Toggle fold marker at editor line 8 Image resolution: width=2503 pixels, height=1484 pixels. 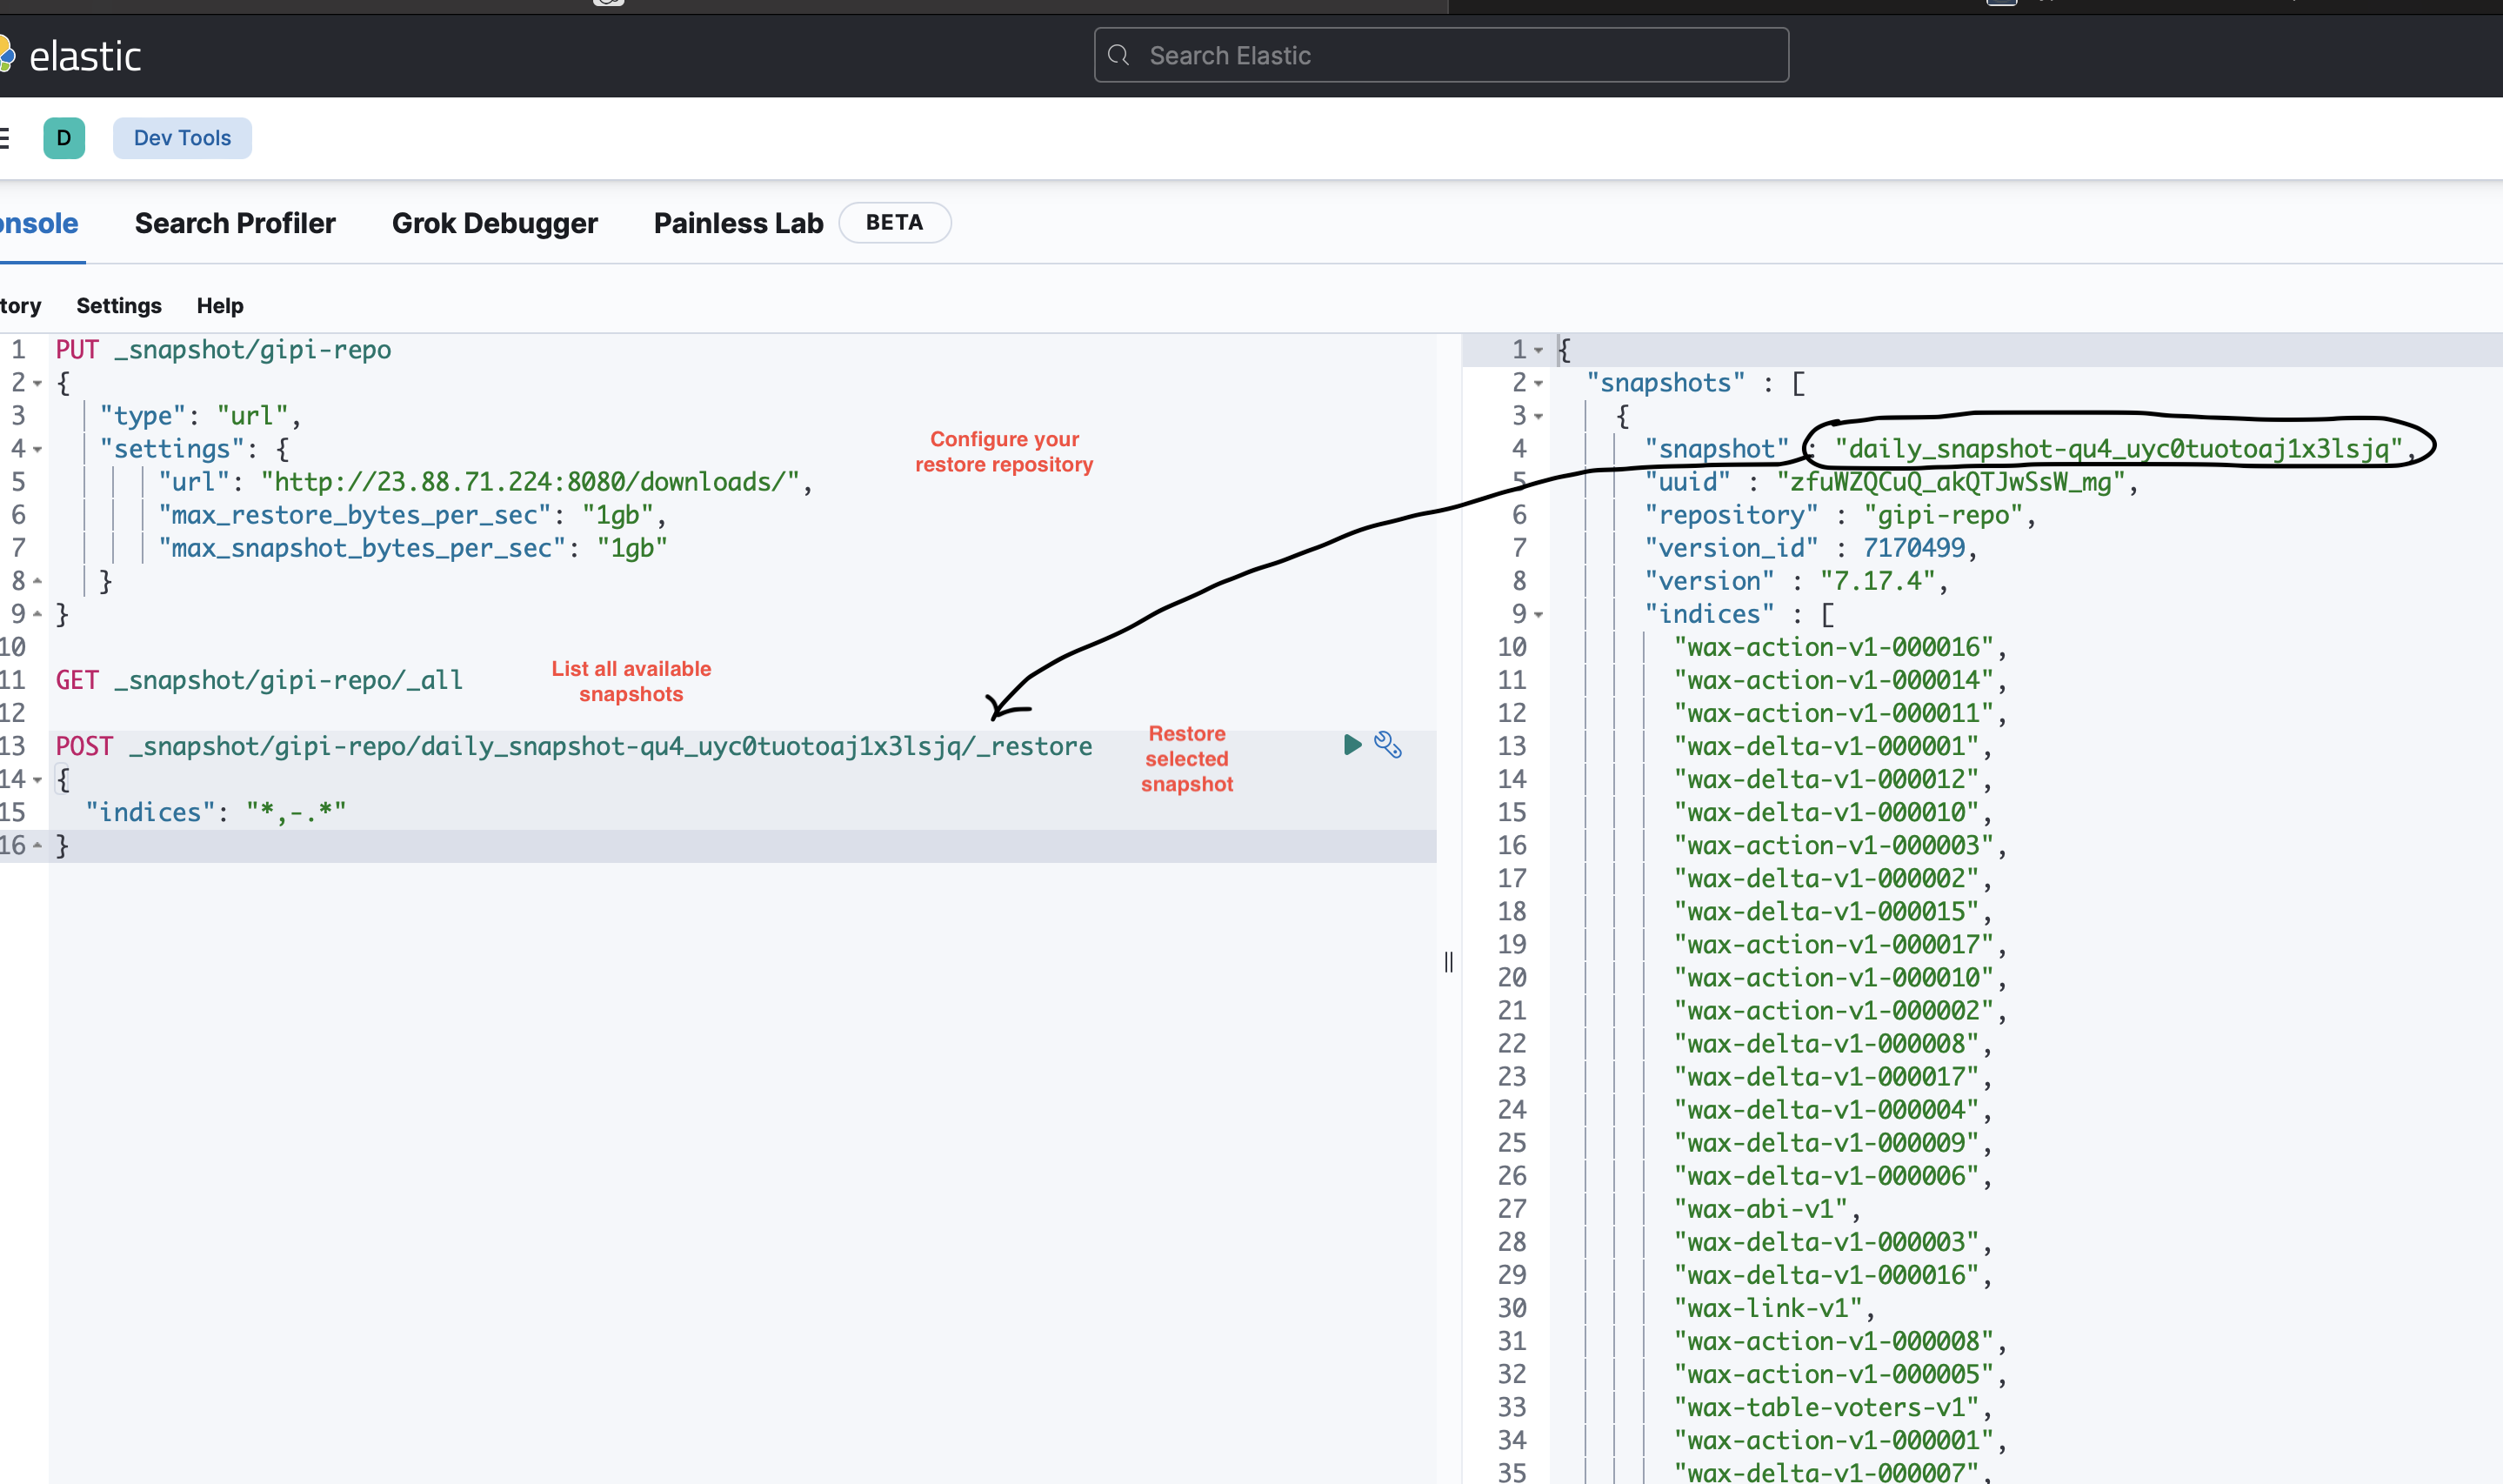(37, 581)
